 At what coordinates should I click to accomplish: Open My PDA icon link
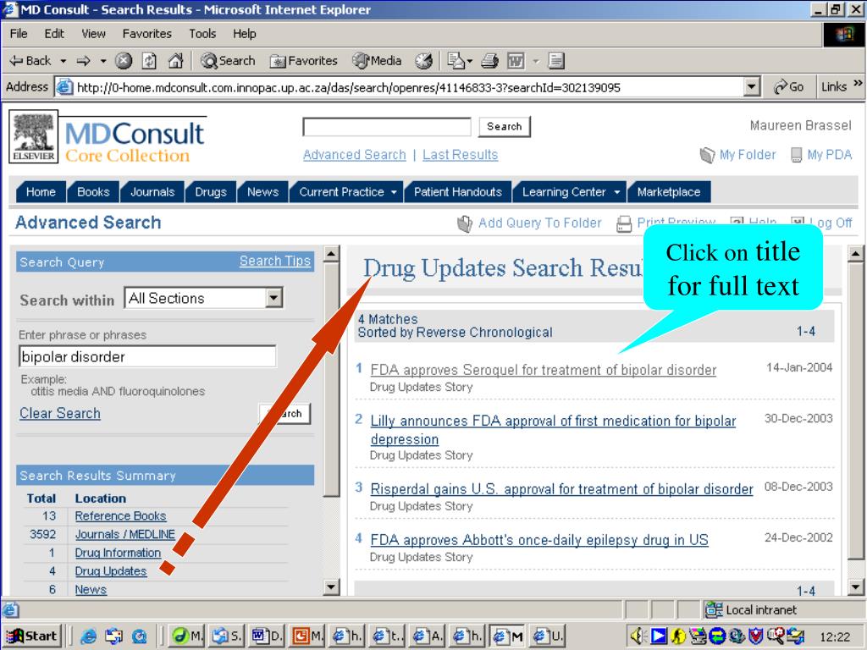click(x=796, y=156)
